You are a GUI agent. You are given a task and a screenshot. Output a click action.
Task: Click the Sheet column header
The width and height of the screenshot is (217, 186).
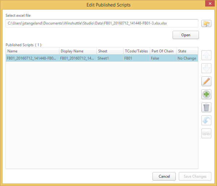click(110, 51)
